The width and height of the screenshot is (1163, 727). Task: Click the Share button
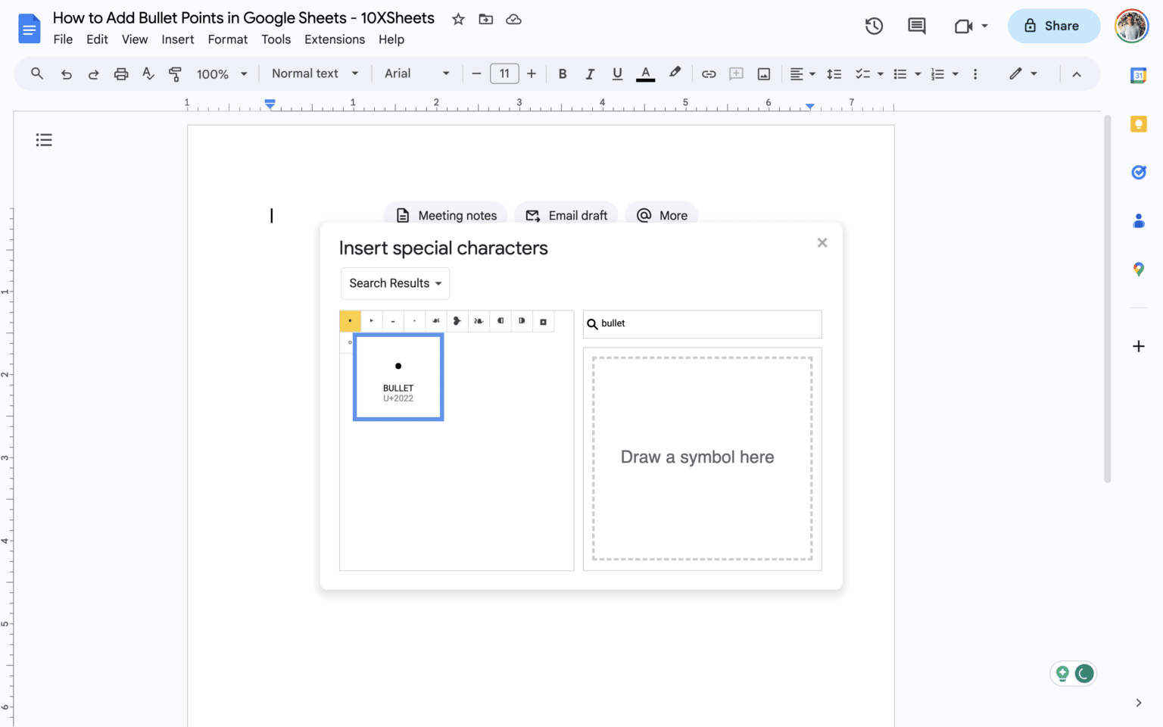pos(1053,25)
